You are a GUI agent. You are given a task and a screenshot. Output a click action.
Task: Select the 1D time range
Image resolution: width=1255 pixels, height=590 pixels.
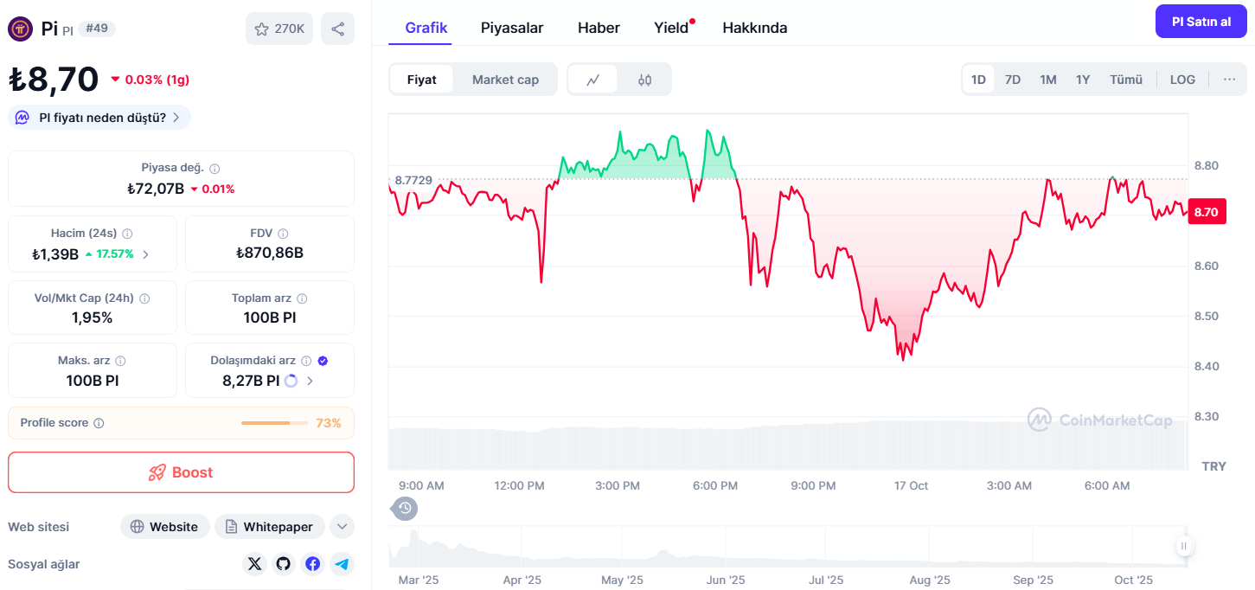(x=978, y=80)
